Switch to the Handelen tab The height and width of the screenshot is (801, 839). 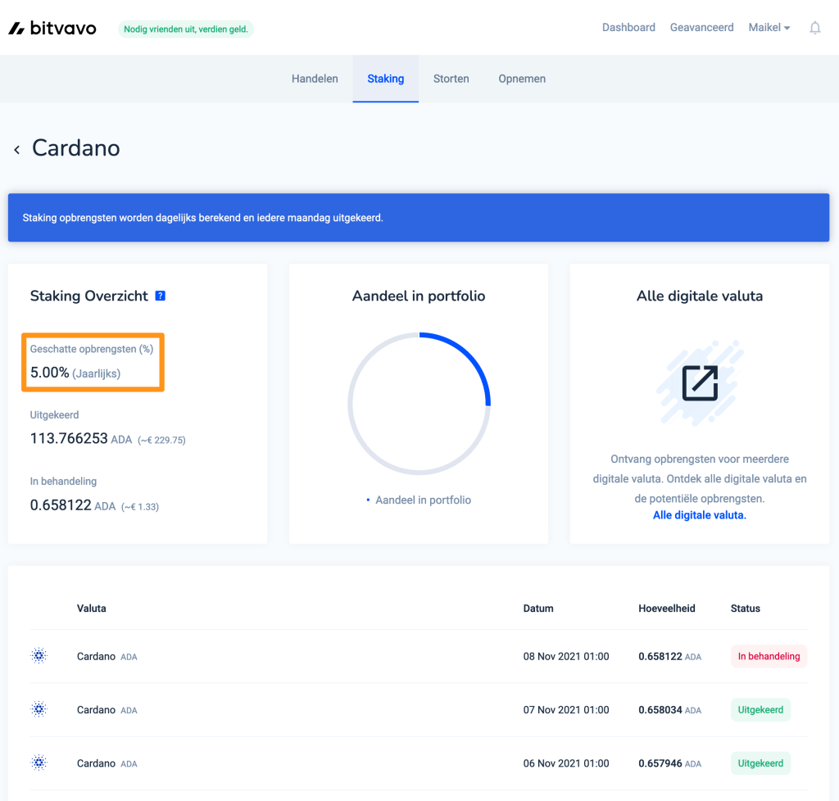[x=315, y=79]
